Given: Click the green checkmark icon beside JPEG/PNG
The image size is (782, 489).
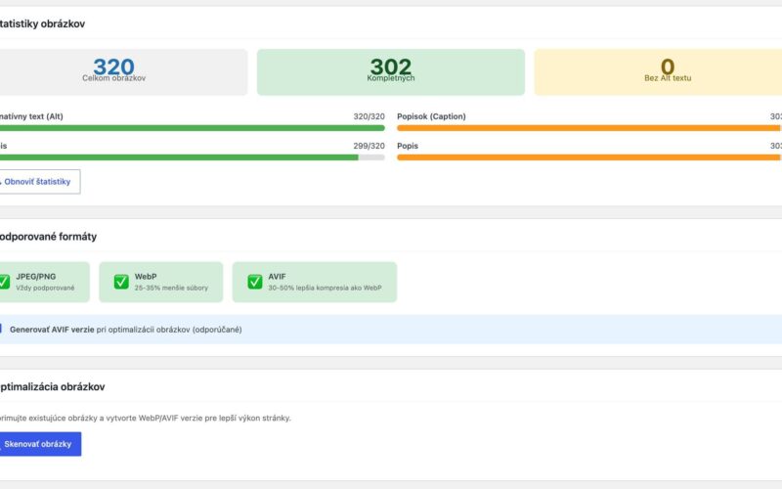Looking at the screenshot, I should click(x=4, y=282).
